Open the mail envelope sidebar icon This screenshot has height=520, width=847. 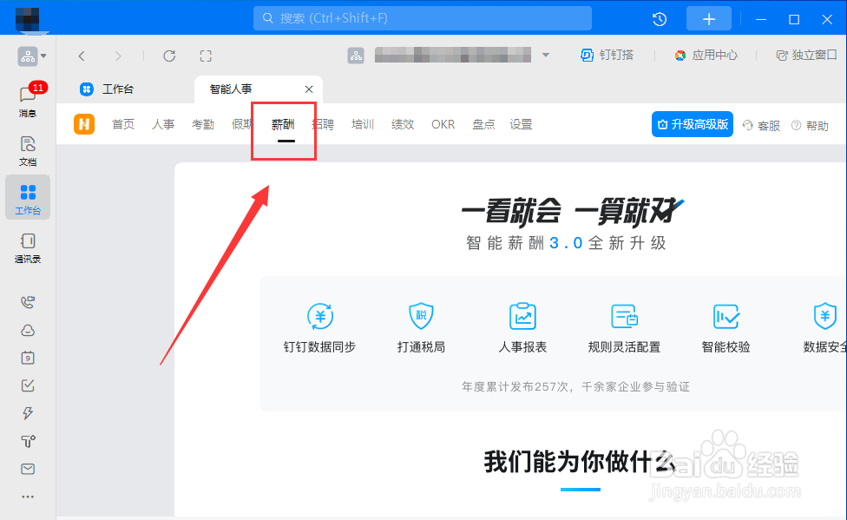28,469
